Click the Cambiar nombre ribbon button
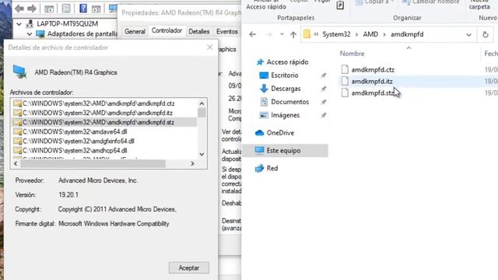Screen dimensions: 498x280 coord(430,2)
